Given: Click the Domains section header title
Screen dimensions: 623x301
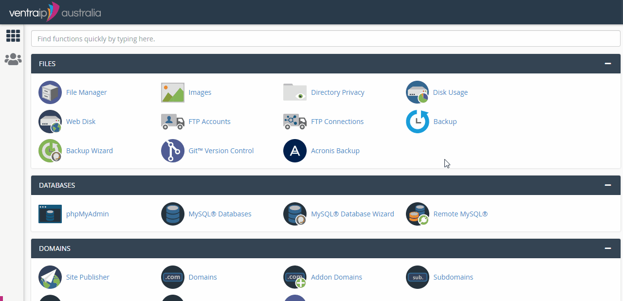Looking at the screenshot, I should tap(55, 248).
